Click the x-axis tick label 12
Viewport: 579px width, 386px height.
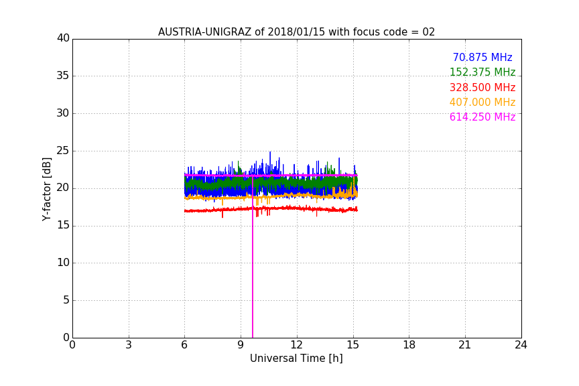pos(296,345)
